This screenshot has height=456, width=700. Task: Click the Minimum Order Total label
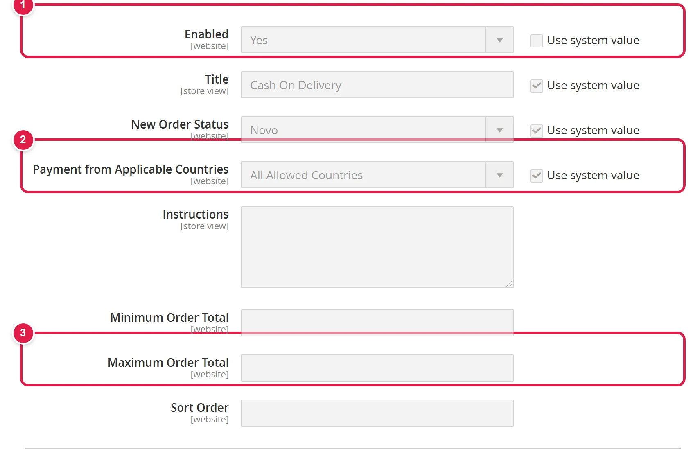(169, 318)
